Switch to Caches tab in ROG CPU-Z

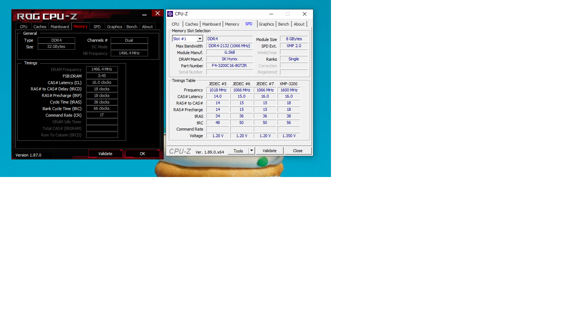[x=40, y=27]
